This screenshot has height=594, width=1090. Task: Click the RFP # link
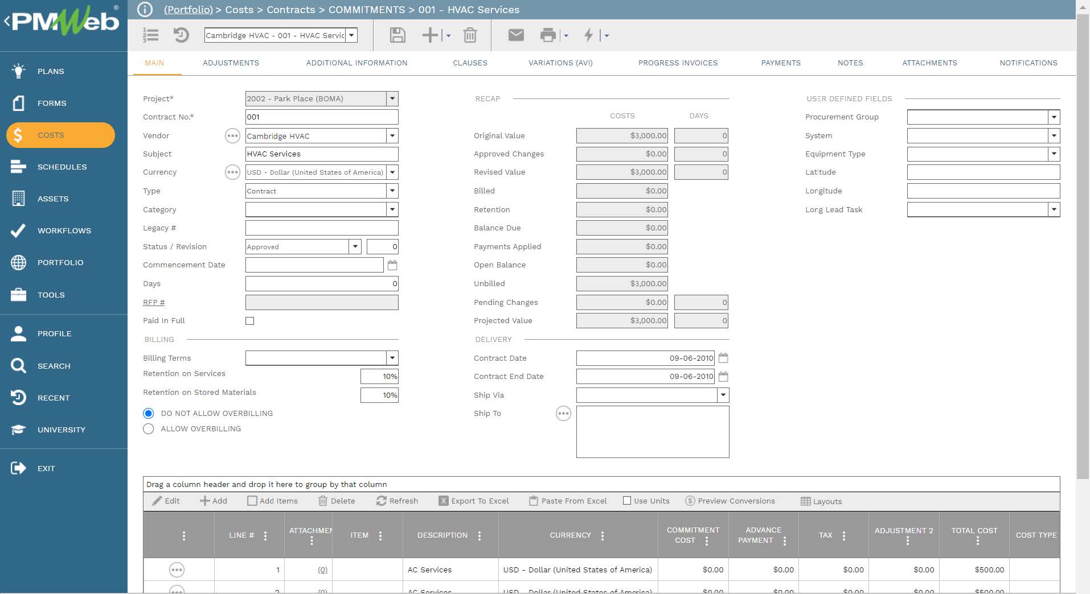pos(154,302)
